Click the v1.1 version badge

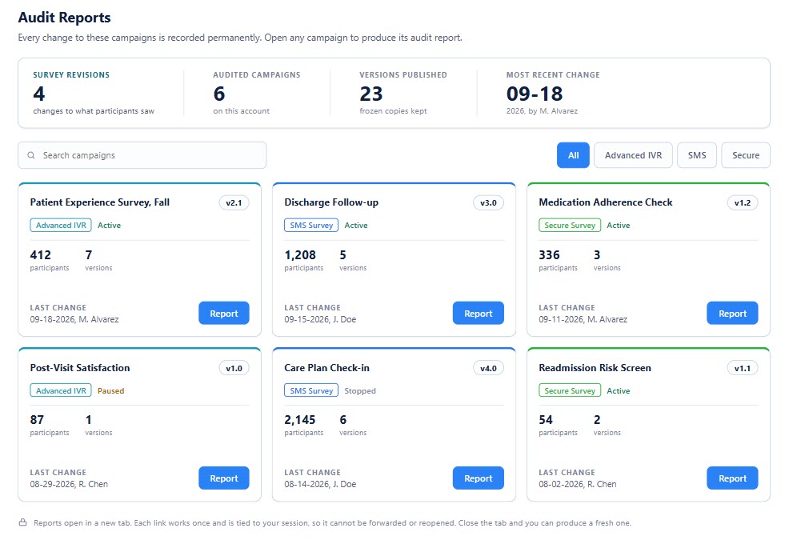[743, 368]
